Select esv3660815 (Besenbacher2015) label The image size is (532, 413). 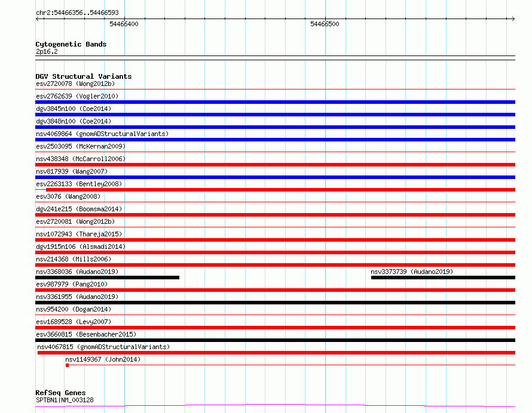click(x=86, y=334)
